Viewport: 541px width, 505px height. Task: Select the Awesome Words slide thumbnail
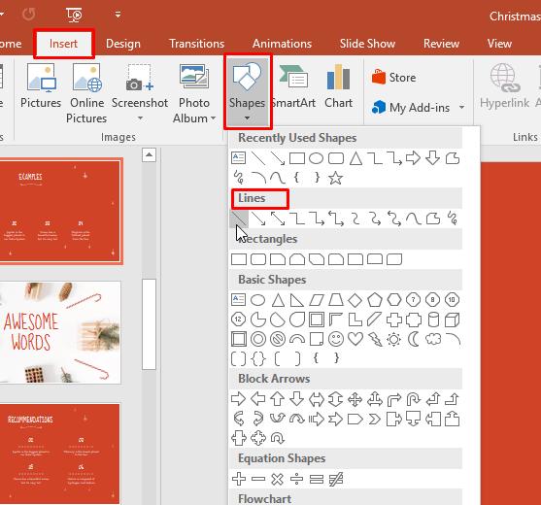tap(59, 332)
